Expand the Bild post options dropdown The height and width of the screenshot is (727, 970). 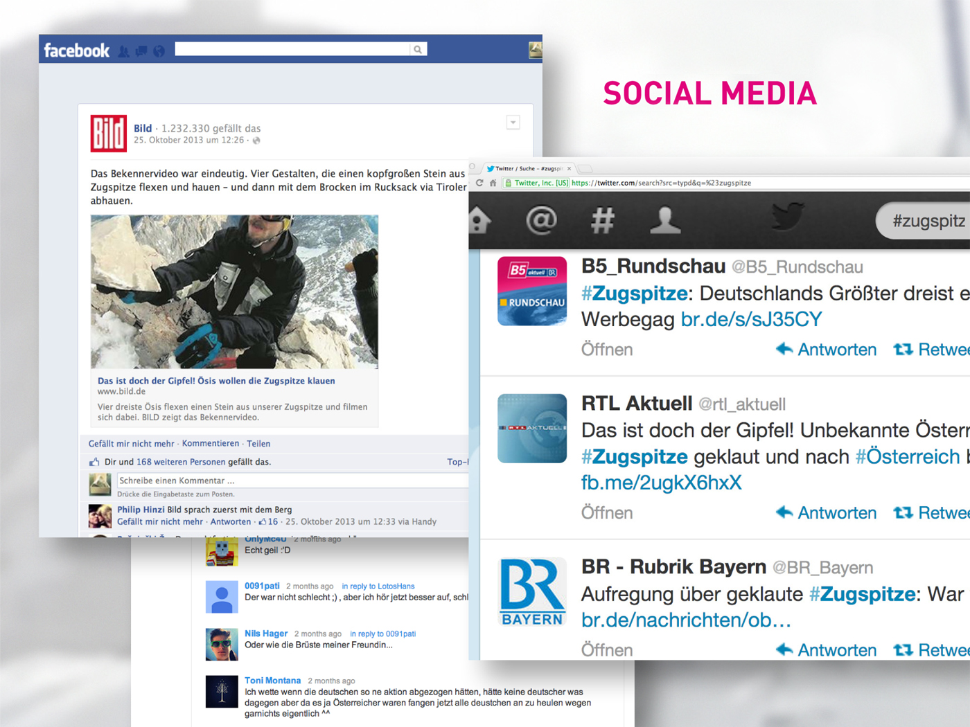(x=513, y=123)
